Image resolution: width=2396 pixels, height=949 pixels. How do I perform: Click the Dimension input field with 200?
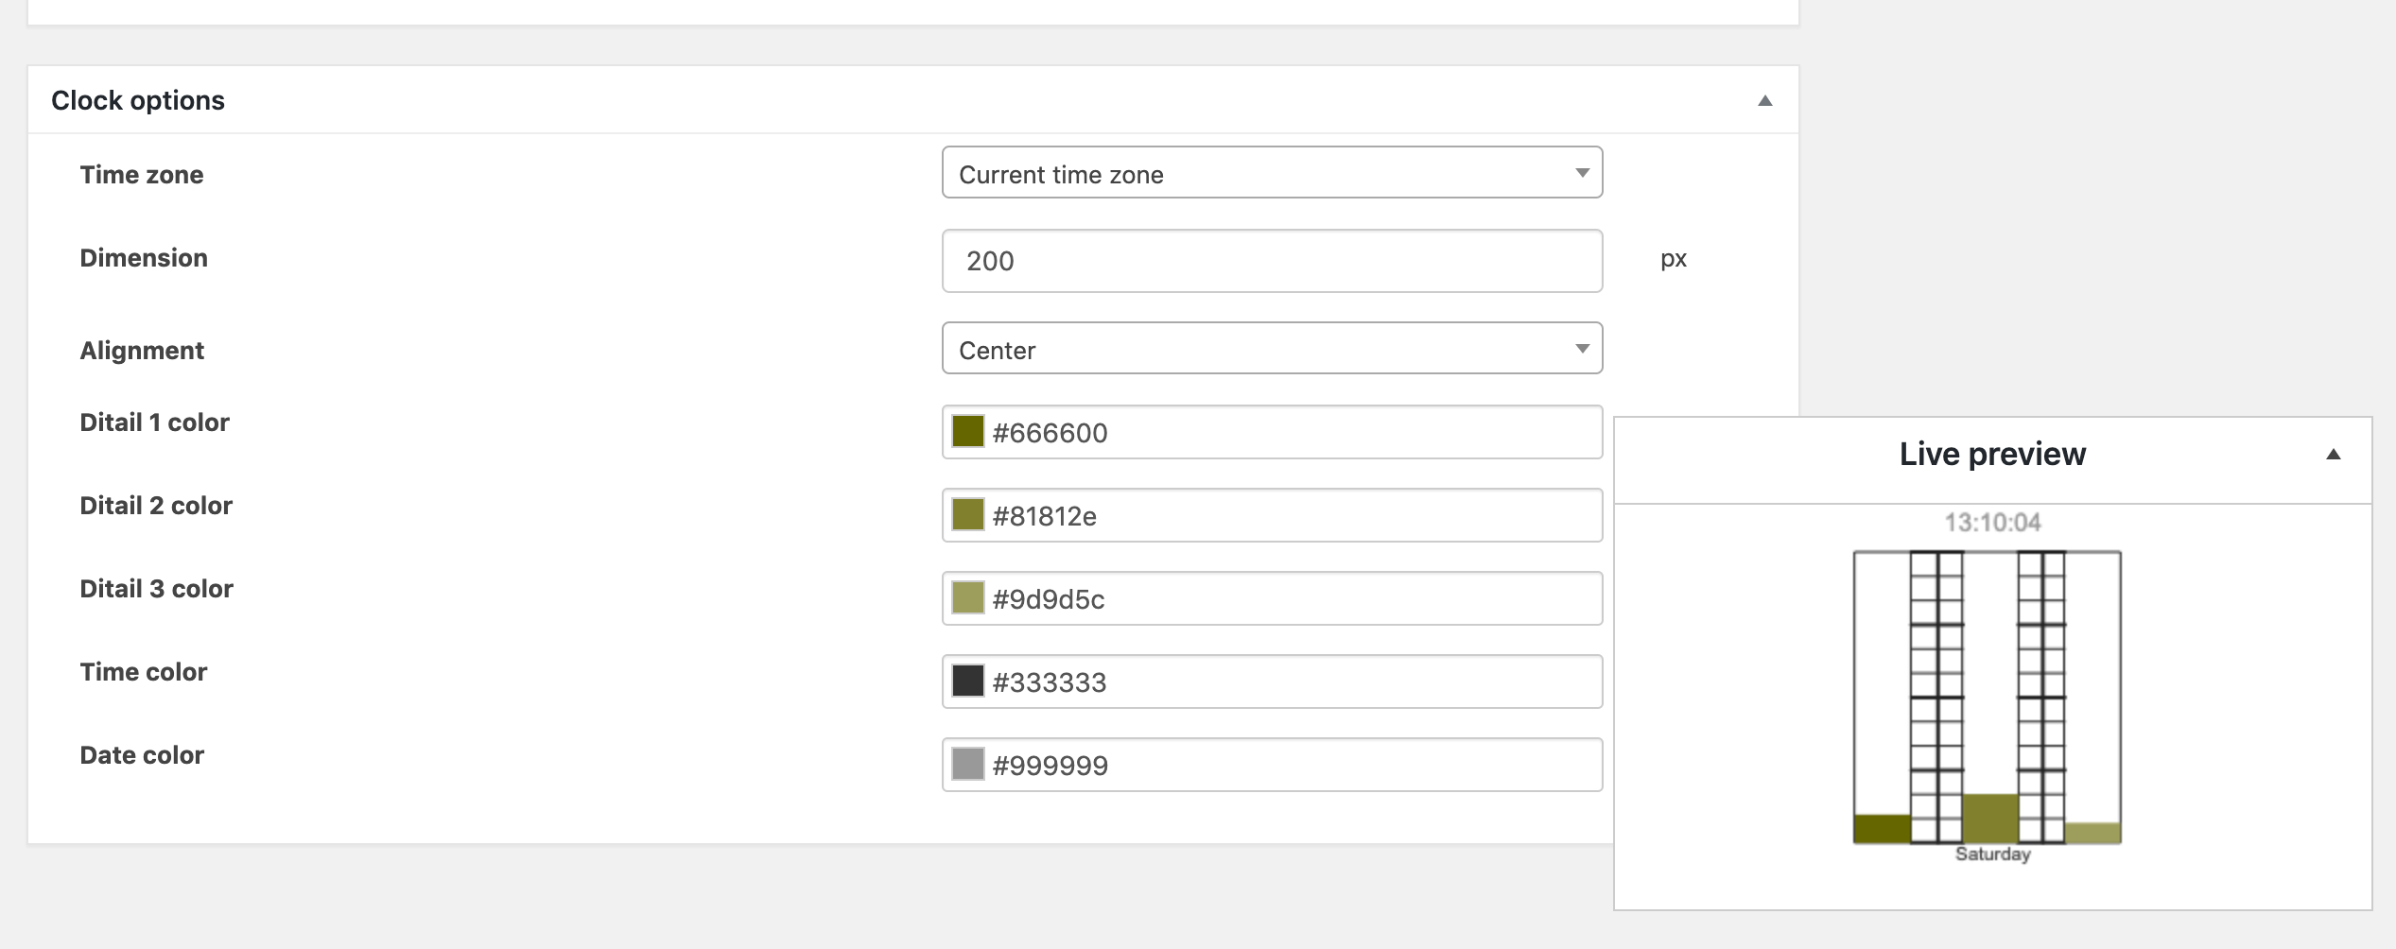pyautogui.click(x=1272, y=261)
